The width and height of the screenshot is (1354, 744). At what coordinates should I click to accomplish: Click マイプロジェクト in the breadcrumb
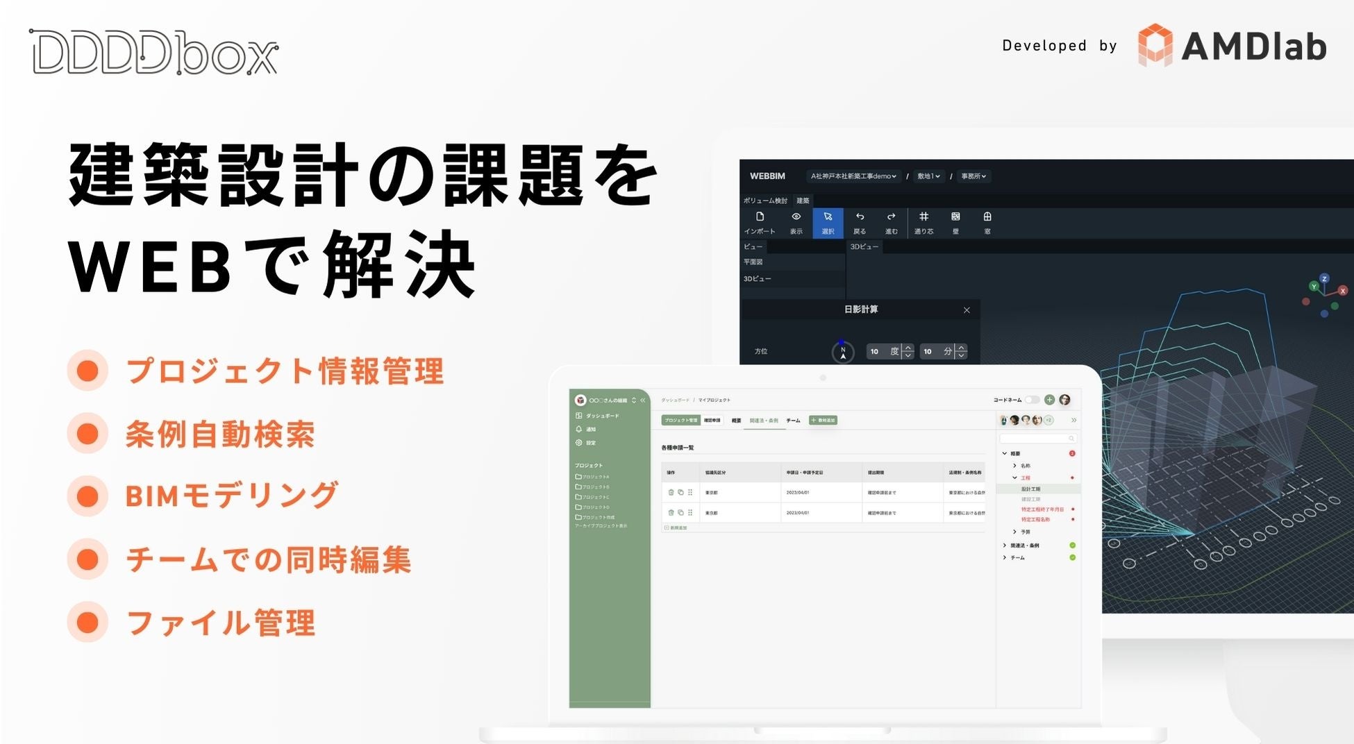(714, 400)
